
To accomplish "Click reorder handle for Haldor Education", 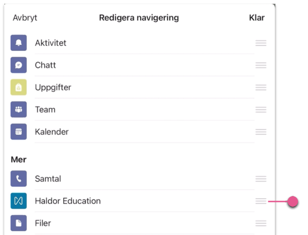I will pyautogui.click(x=261, y=201).
